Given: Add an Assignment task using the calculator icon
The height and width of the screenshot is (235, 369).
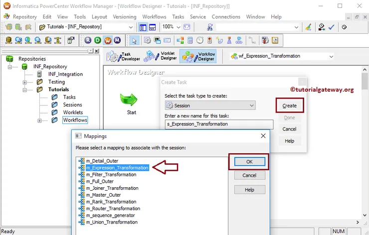Looking at the screenshot, I should pos(190,40).
